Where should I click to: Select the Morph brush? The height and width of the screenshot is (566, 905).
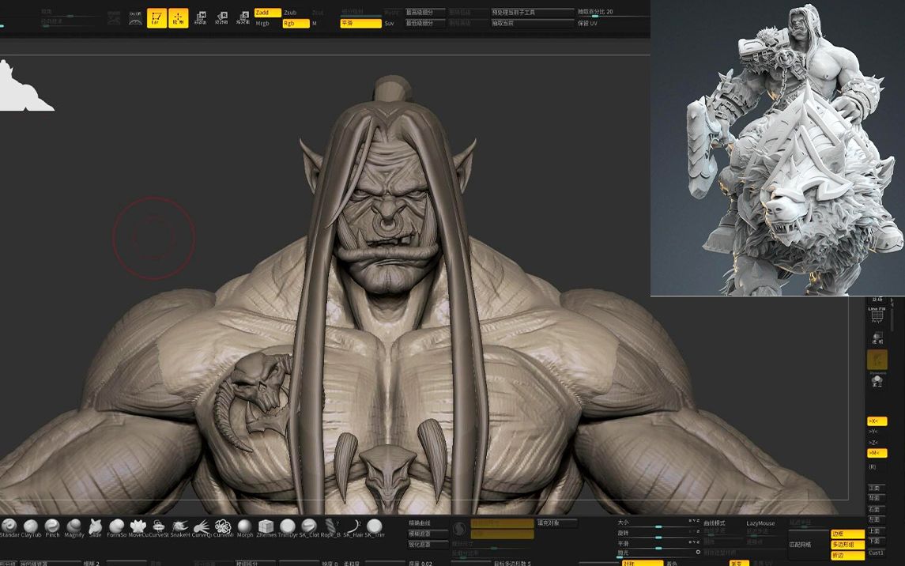coord(245,527)
